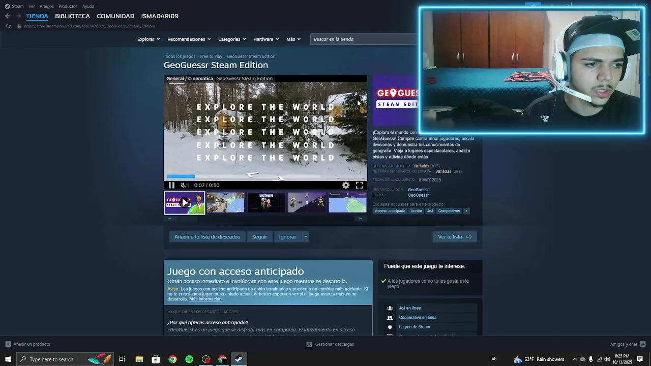The width and height of the screenshot is (651, 366).
Task: Expand the Categorías dropdown
Action: 232,39
